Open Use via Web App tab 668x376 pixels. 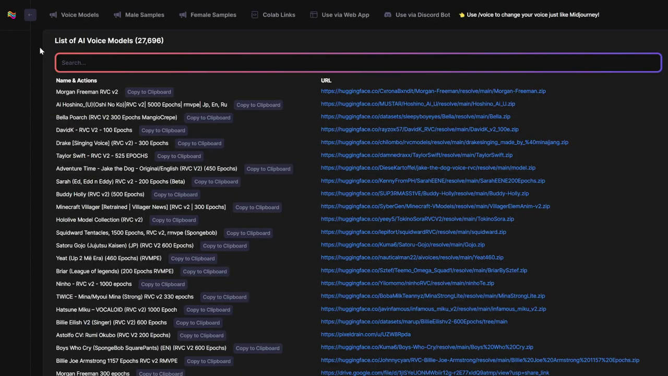point(345,15)
